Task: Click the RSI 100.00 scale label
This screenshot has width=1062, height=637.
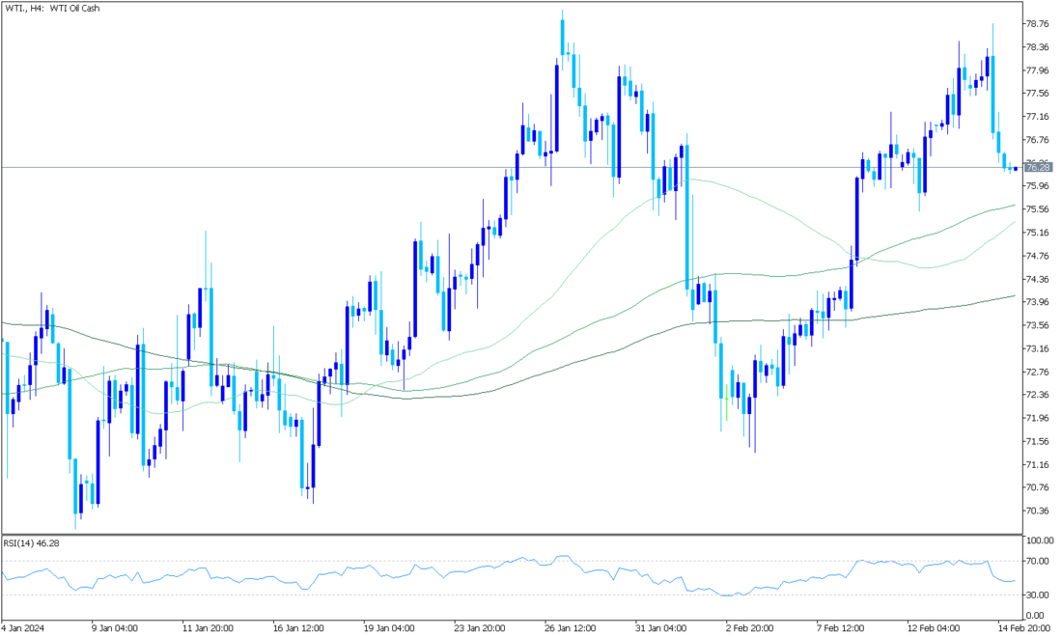Action: pyautogui.click(x=1039, y=541)
